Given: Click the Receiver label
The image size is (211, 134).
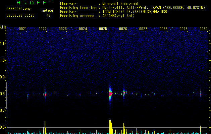Looking at the screenshot, I should tap(68, 12).
